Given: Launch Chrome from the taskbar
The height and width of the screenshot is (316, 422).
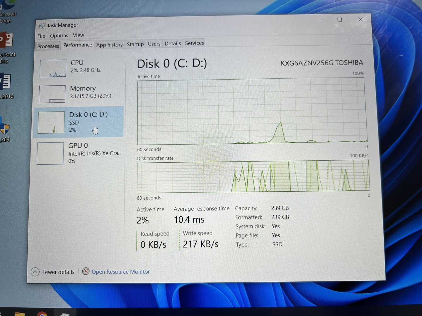Looking at the screenshot, I should click(x=42, y=314).
